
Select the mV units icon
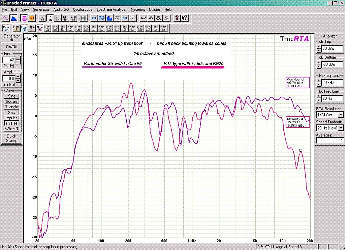click(x=143, y=18)
